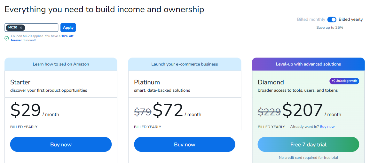The image size is (370, 163).
Task: Select the 'Learn how to sell on Amazon' header
Action: pos(61,64)
